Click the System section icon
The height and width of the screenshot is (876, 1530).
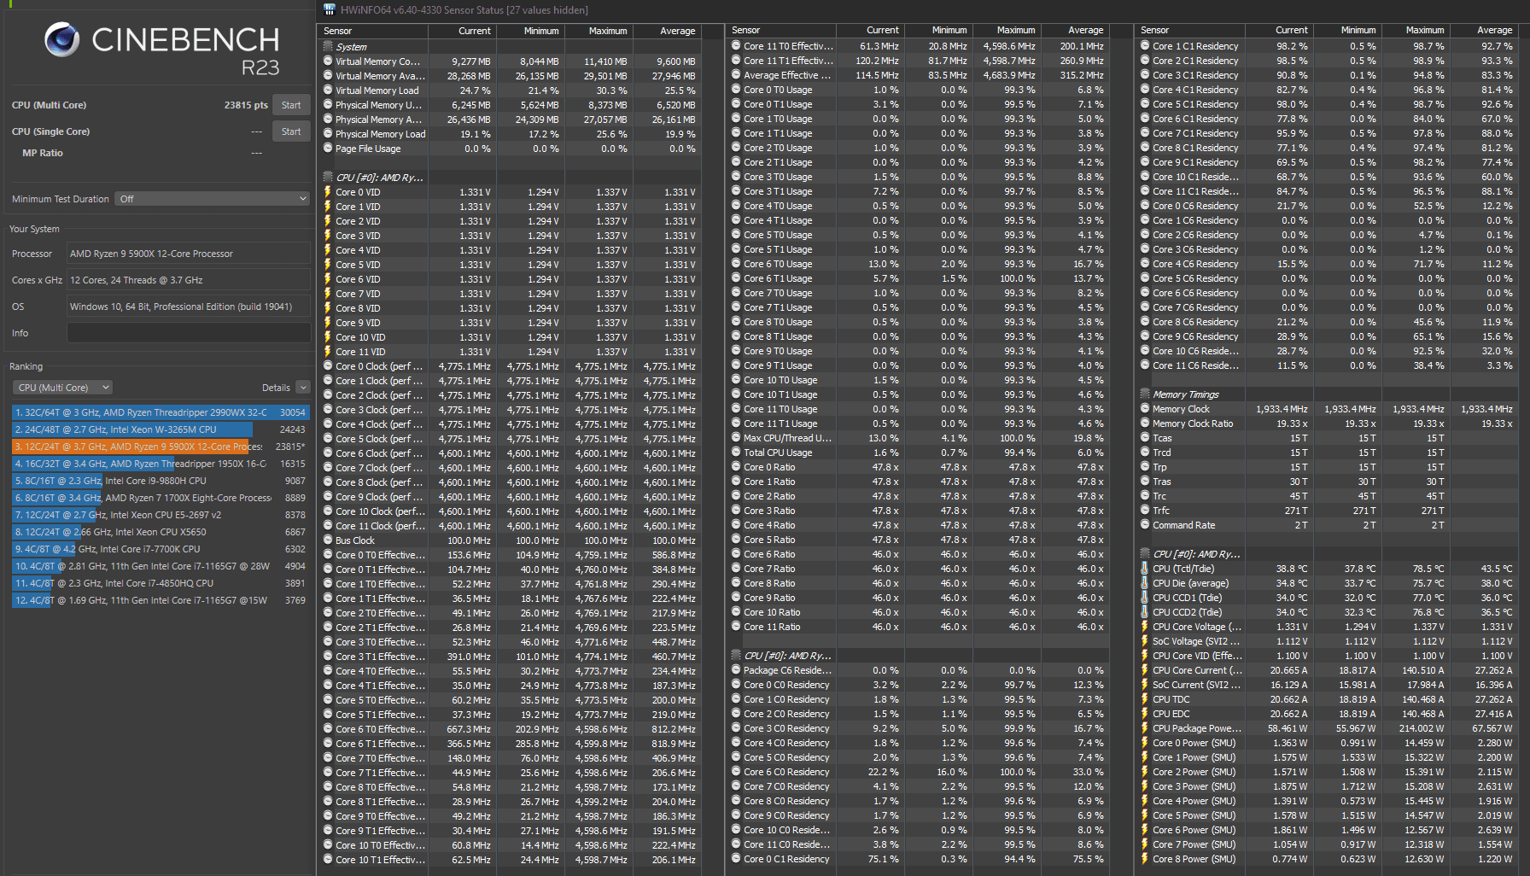pos(328,47)
